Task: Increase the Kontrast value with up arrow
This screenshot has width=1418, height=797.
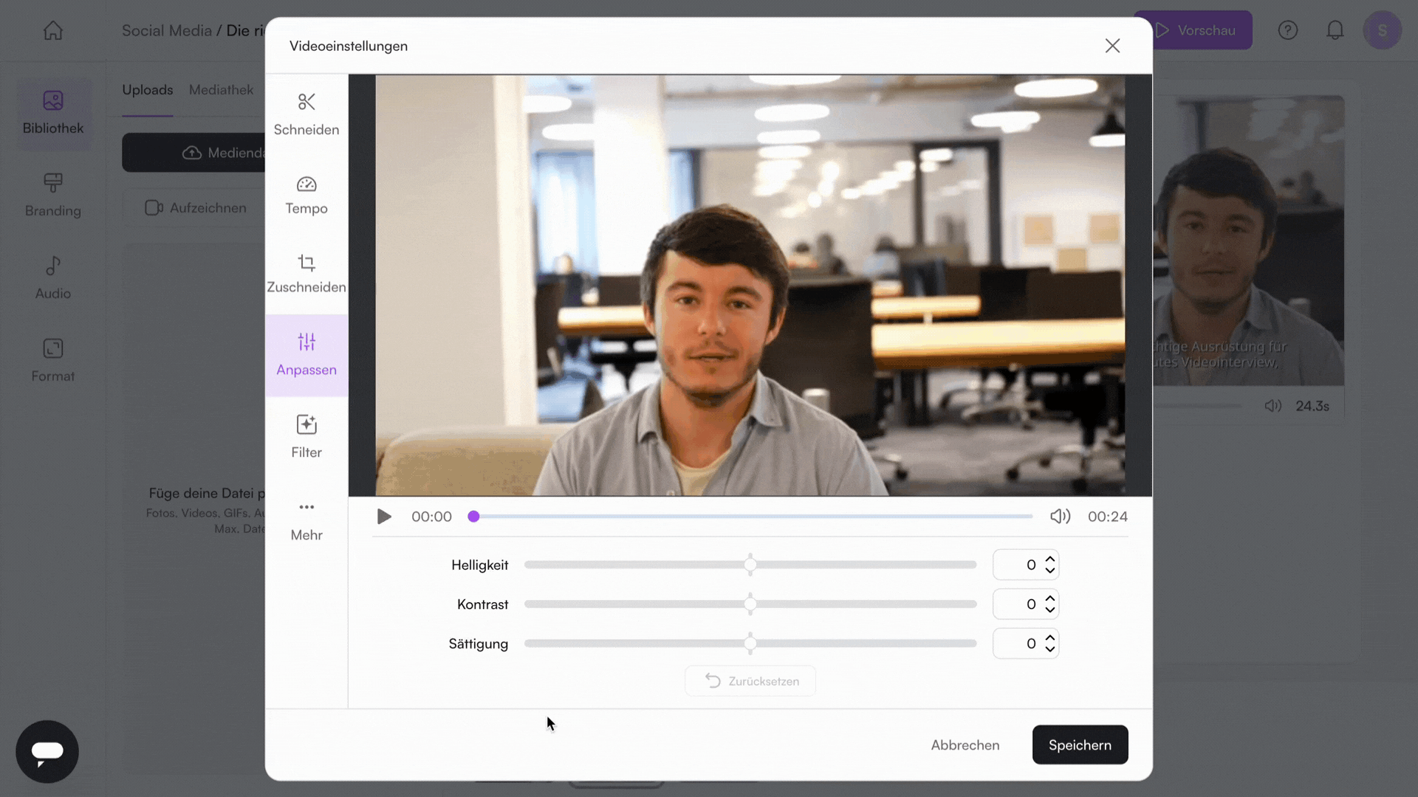Action: (x=1050, y=598)
